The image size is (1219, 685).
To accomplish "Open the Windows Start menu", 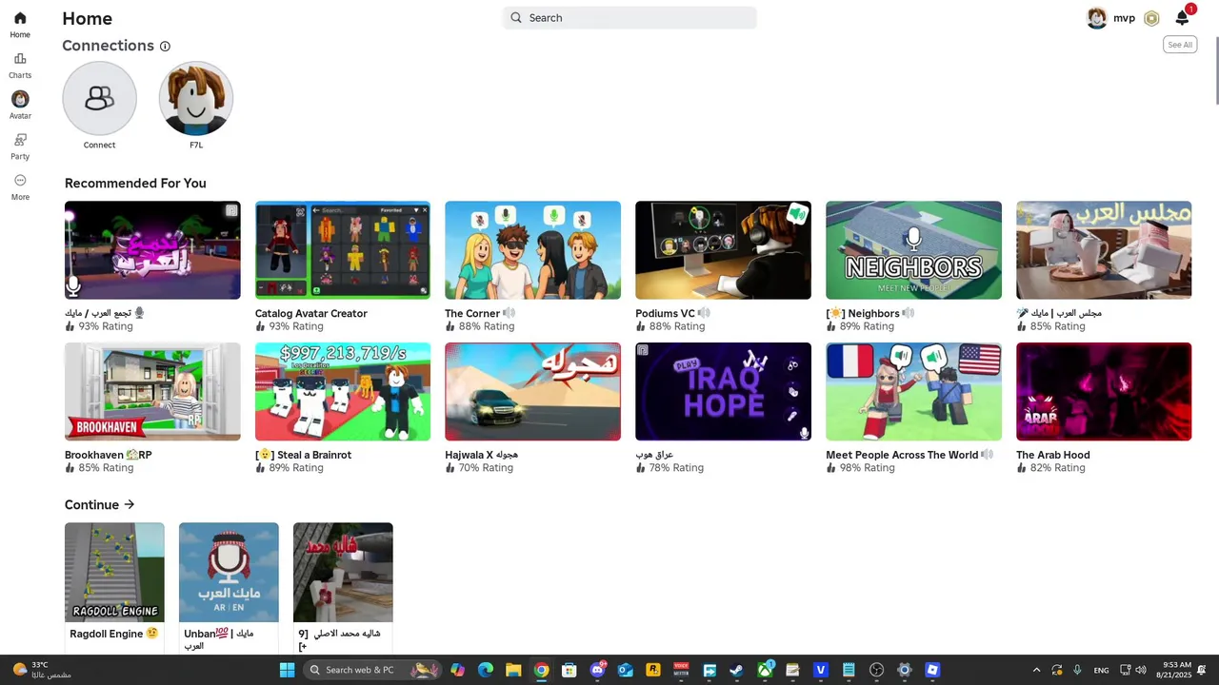I will click(x=287, y=670).
